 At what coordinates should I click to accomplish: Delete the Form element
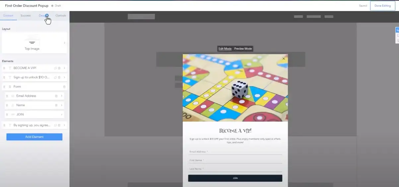pyautogui.click(x=64, y=87)
